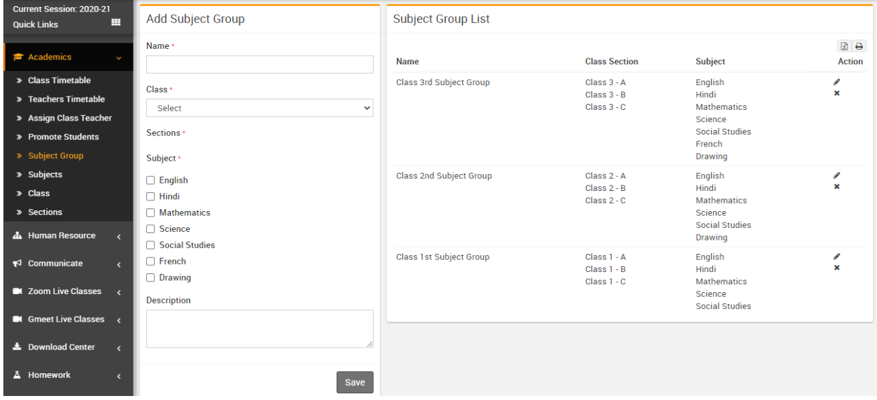Delete Class 1st Subject Group entry
The width and height of the screenshot is (877, 400).
(x=837, y=268)
